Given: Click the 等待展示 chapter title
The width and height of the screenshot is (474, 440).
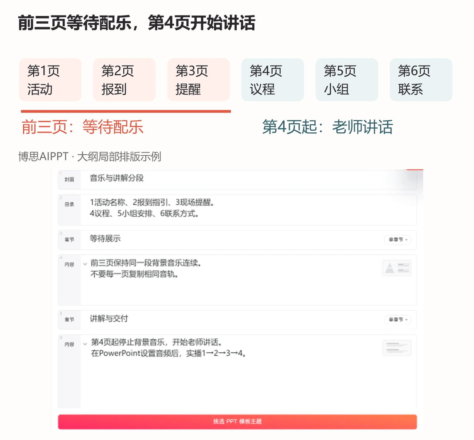Looking at the screenshot, I should (105, 239).
